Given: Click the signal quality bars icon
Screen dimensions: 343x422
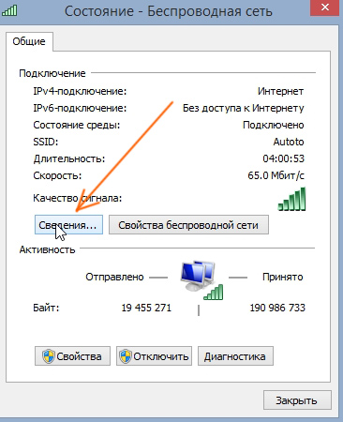Looking at the screenshot, I should (291, 199).
